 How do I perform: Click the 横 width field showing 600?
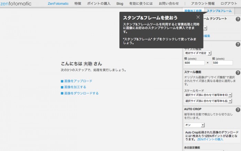point(195,63)
